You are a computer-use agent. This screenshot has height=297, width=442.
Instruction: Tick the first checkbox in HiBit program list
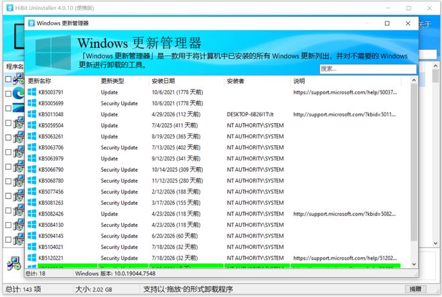pyautogui.click(x=9, y=79)
